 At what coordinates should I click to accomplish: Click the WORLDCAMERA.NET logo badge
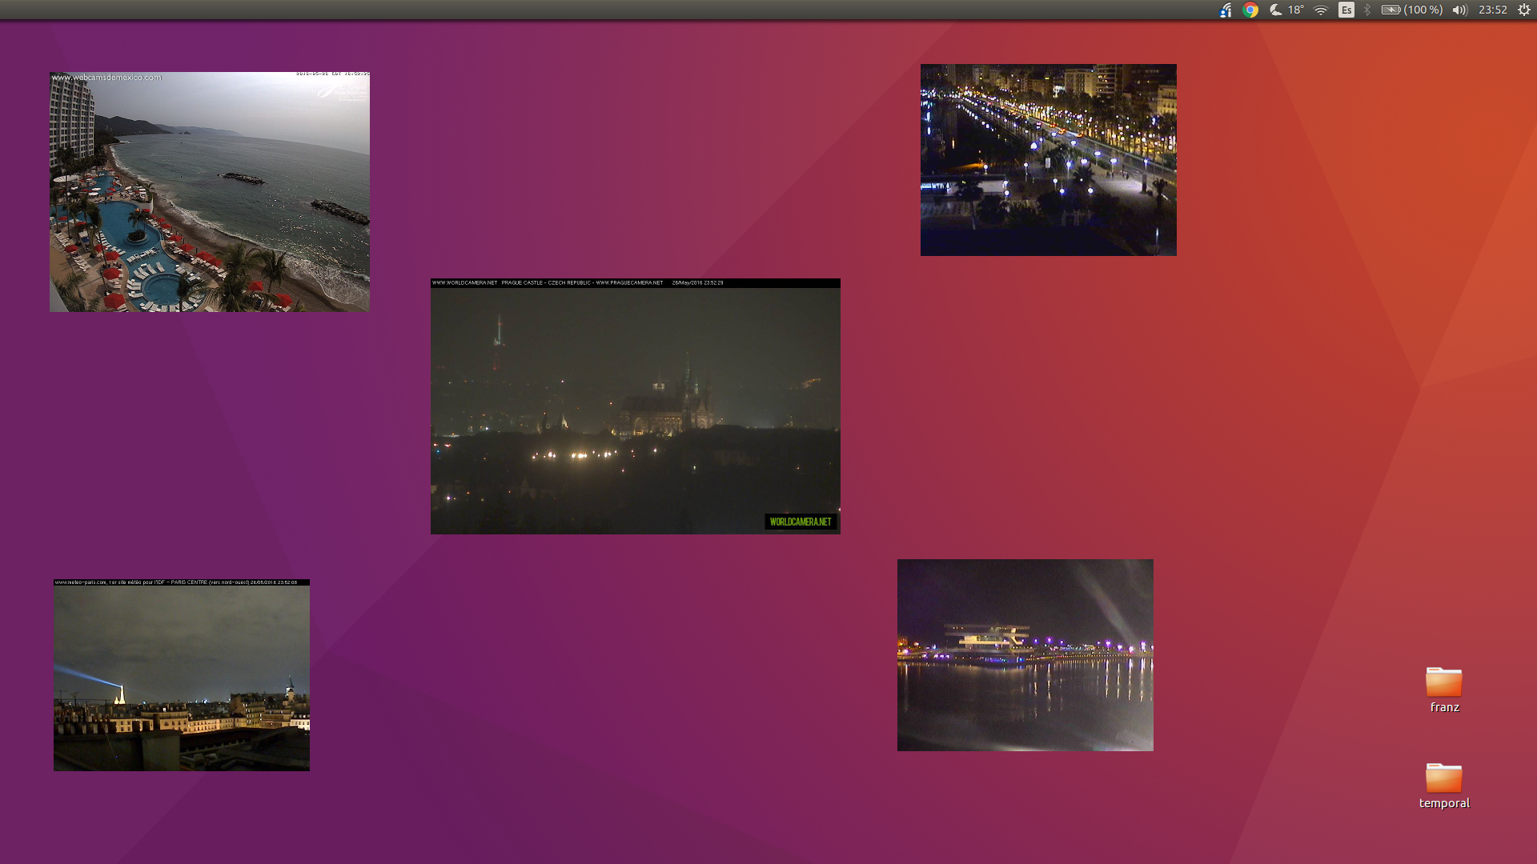tap(800, 522)
